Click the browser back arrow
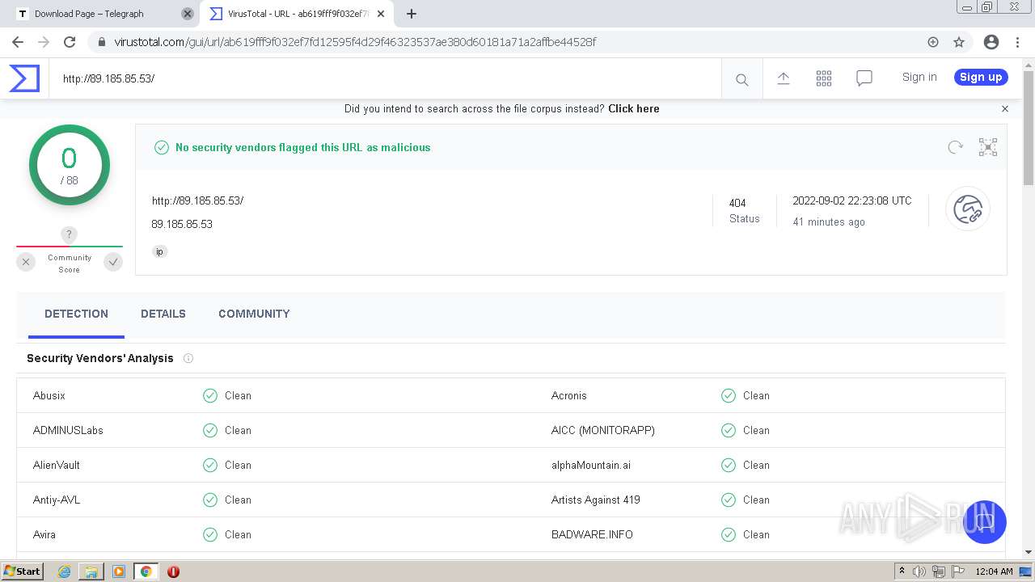This screenshot has width=1035, height=582. pos(18,42)
